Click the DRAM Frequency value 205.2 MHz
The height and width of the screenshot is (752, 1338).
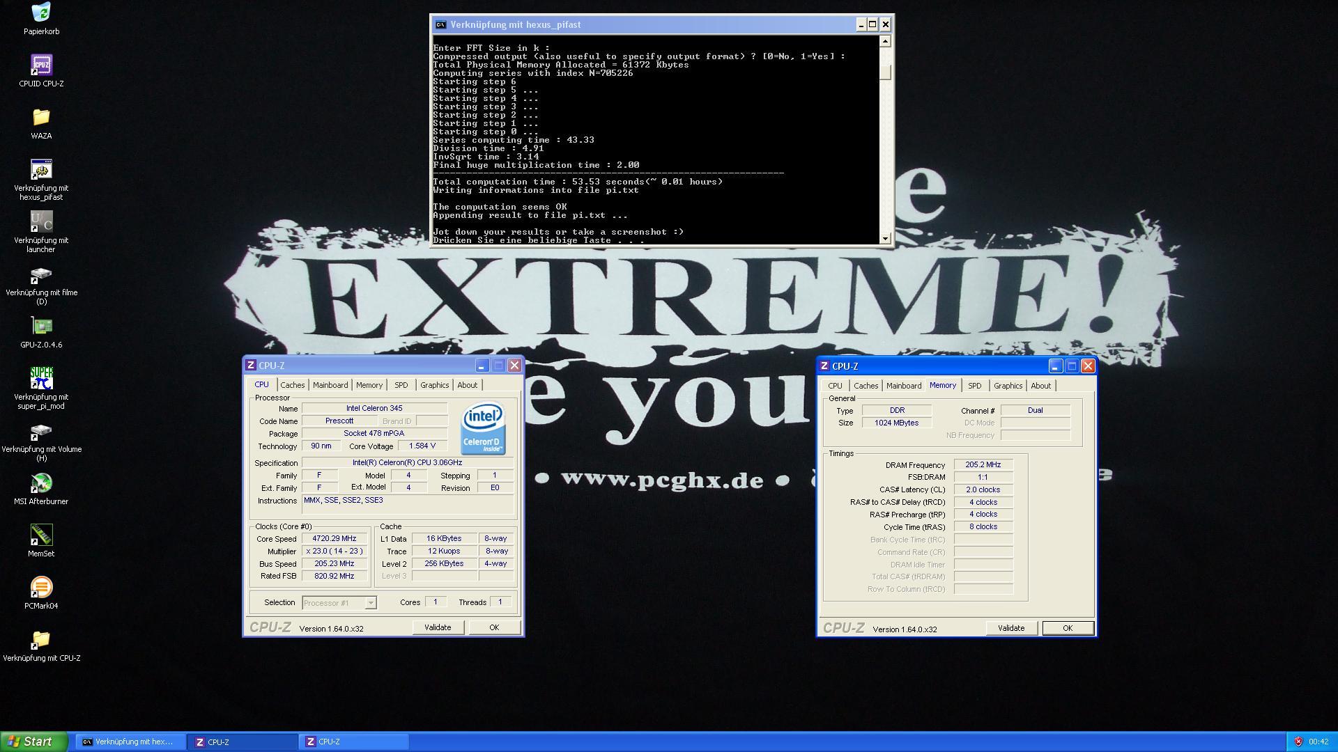(983, 464)
